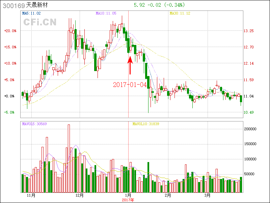Image resolution: width=270 pixels, height=203 pixels.
Task: Click the -5.0% percentage axis label
Action: (10, 112)
